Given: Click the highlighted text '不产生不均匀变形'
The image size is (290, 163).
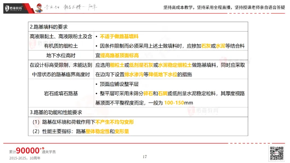Looking at the screenshot, I should coord(115,122).
